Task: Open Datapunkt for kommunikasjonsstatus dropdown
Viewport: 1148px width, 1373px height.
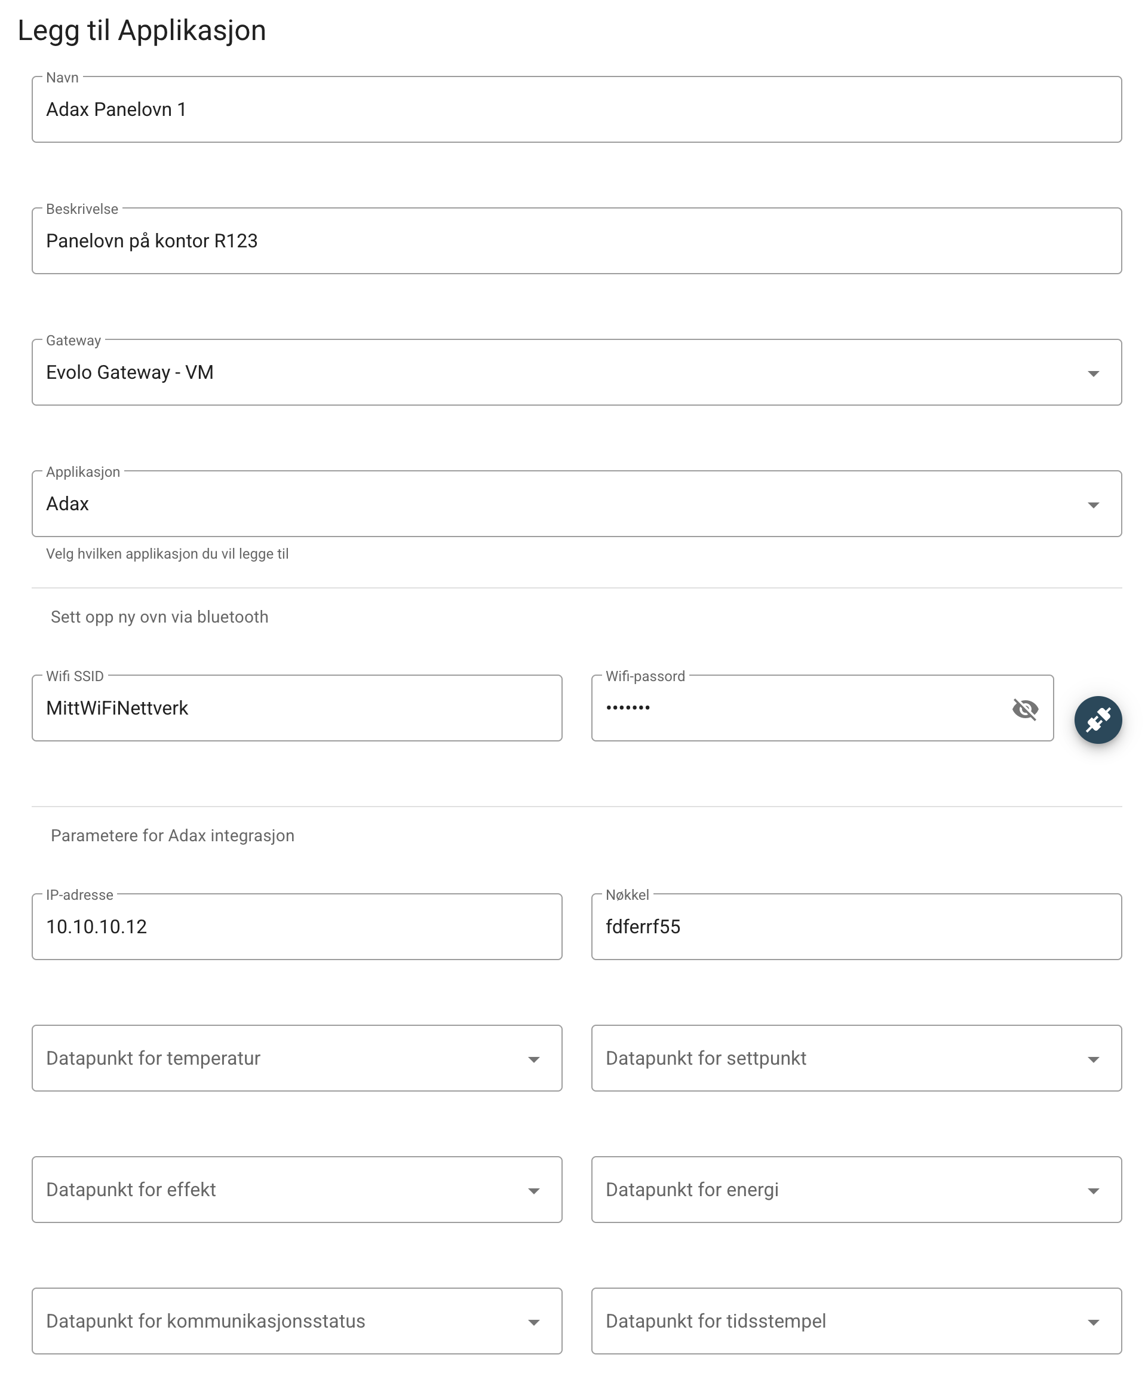Action: coord(297,1320)
